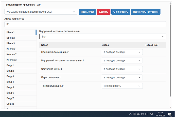This screenshot has width=175, height=117.
Task: Open polling dropdown for Внутренний источник питания шины 1
Action: pos(122,61)
